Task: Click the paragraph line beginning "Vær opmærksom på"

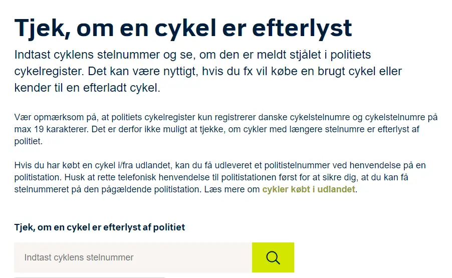Action: 225,117
